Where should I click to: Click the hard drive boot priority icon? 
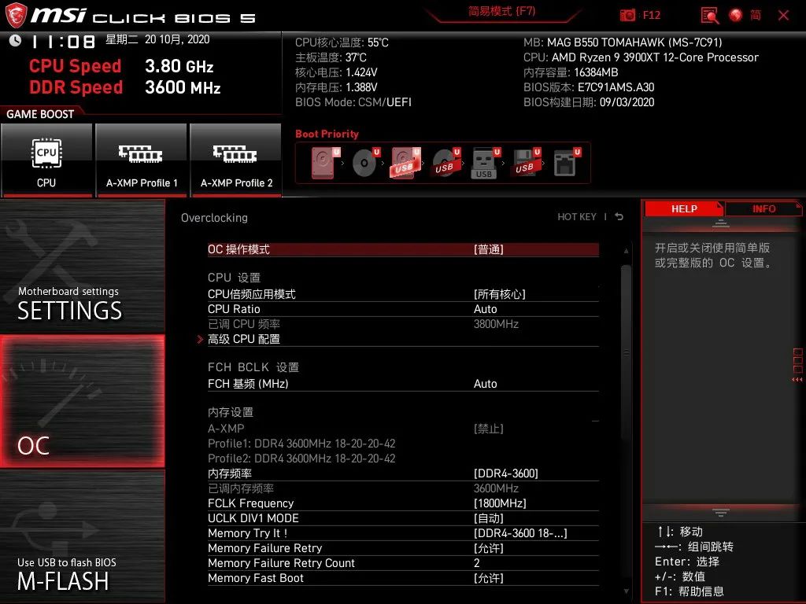[x=322, y=160]
